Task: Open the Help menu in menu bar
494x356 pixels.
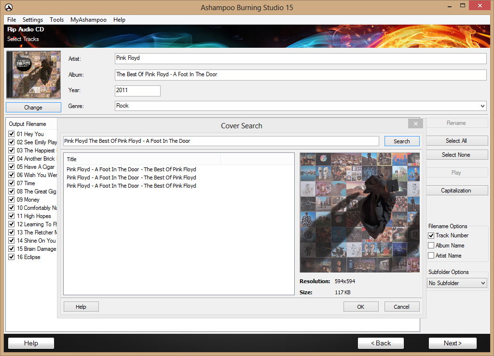Action: [120, 19]
